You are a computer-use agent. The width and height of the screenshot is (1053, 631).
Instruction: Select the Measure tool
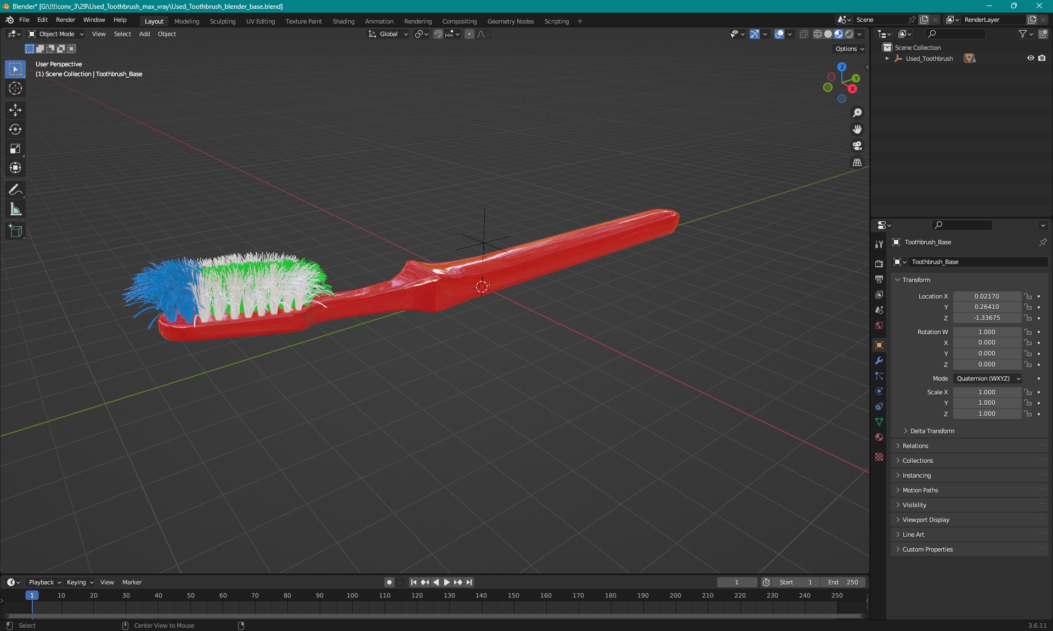[x=15, y=209]
